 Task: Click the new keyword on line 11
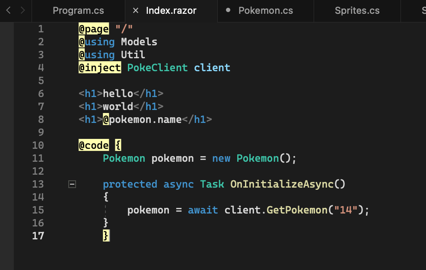coord(221,158)
